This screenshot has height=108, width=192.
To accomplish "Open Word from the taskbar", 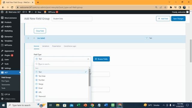I will point(106,105).
